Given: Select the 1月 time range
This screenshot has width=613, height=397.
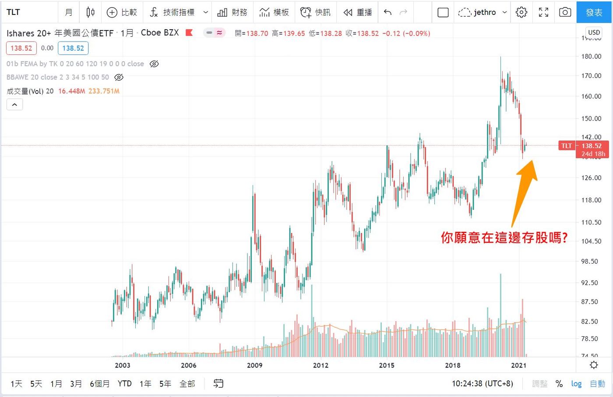Looking at the screenshot, I should (56, 383).
